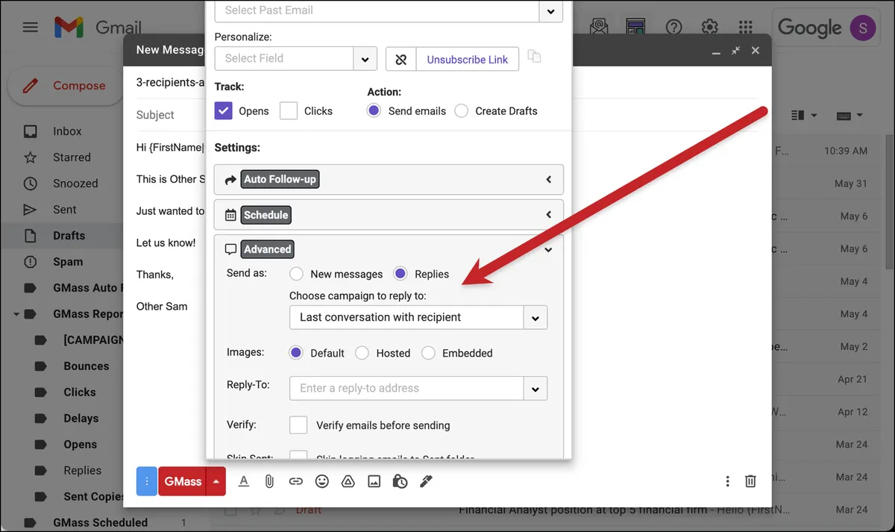
Task: Click the red GMass send button
Action: [182, 481]
